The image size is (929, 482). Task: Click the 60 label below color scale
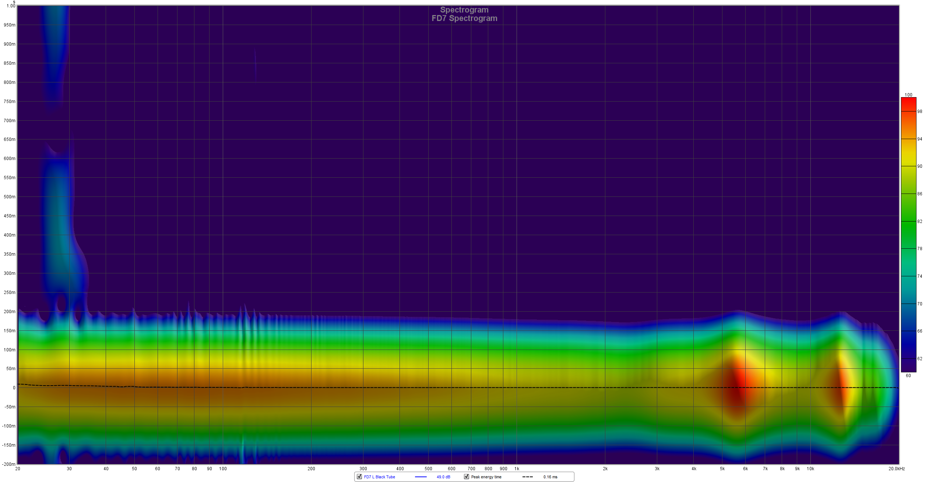point(908,376)
